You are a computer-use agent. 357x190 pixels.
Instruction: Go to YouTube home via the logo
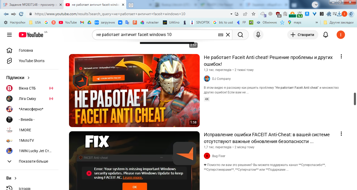[31, 35]
